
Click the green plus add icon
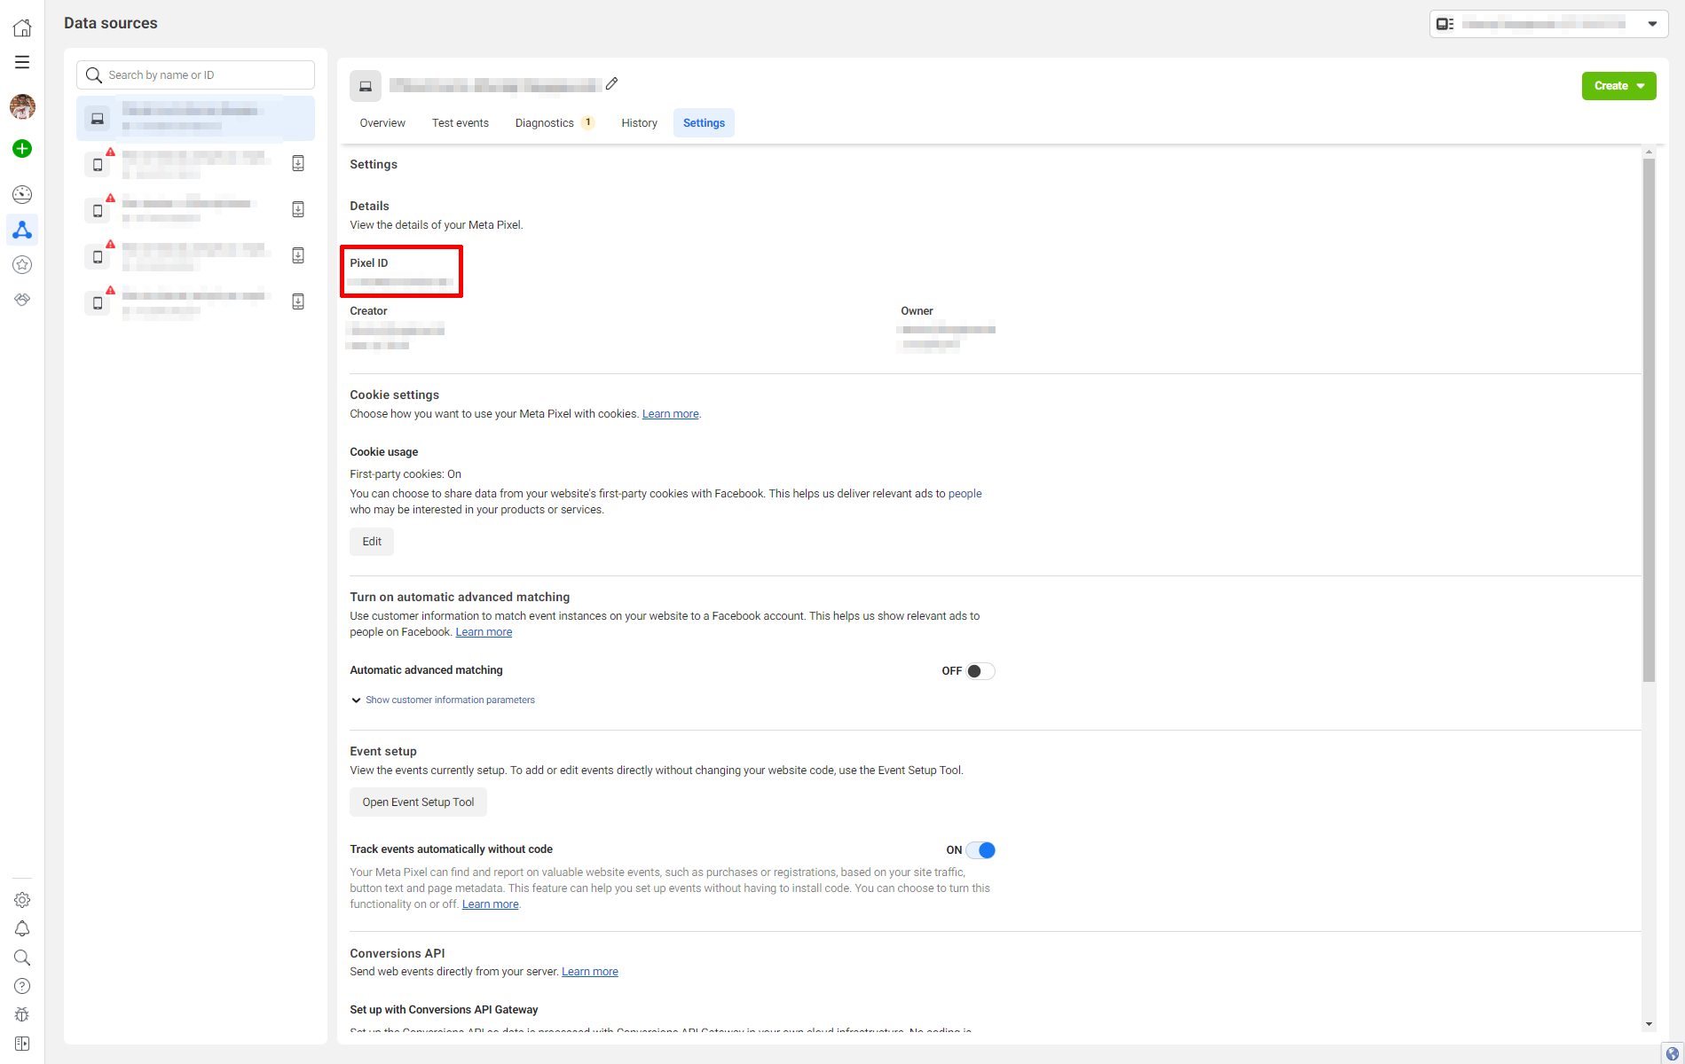(22, 149)
